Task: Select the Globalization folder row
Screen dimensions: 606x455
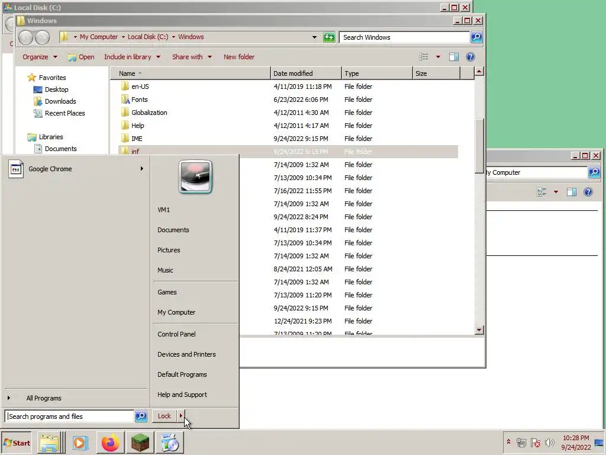Action: point(288,113)
